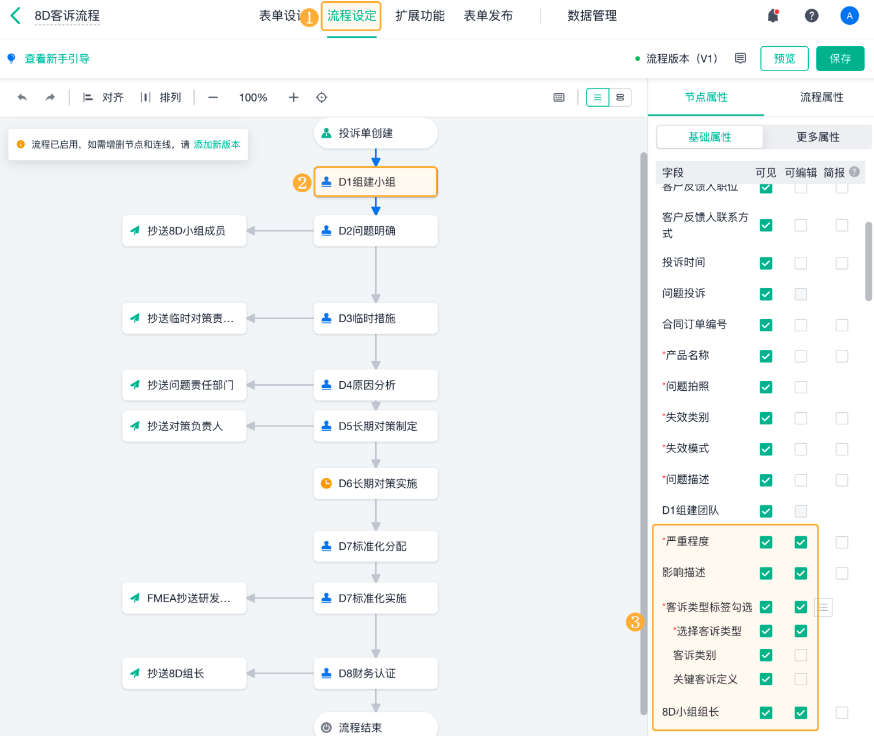Open list settings icon beside 客诉类型标签勾选
Image resolution: width=874 pixels, height=736 pixels.
pos(823,607)
